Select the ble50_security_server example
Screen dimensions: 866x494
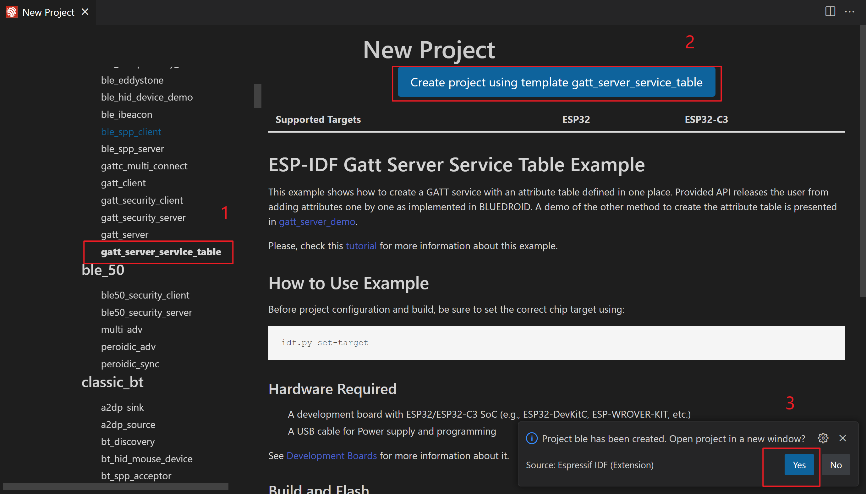pos(146,313)
